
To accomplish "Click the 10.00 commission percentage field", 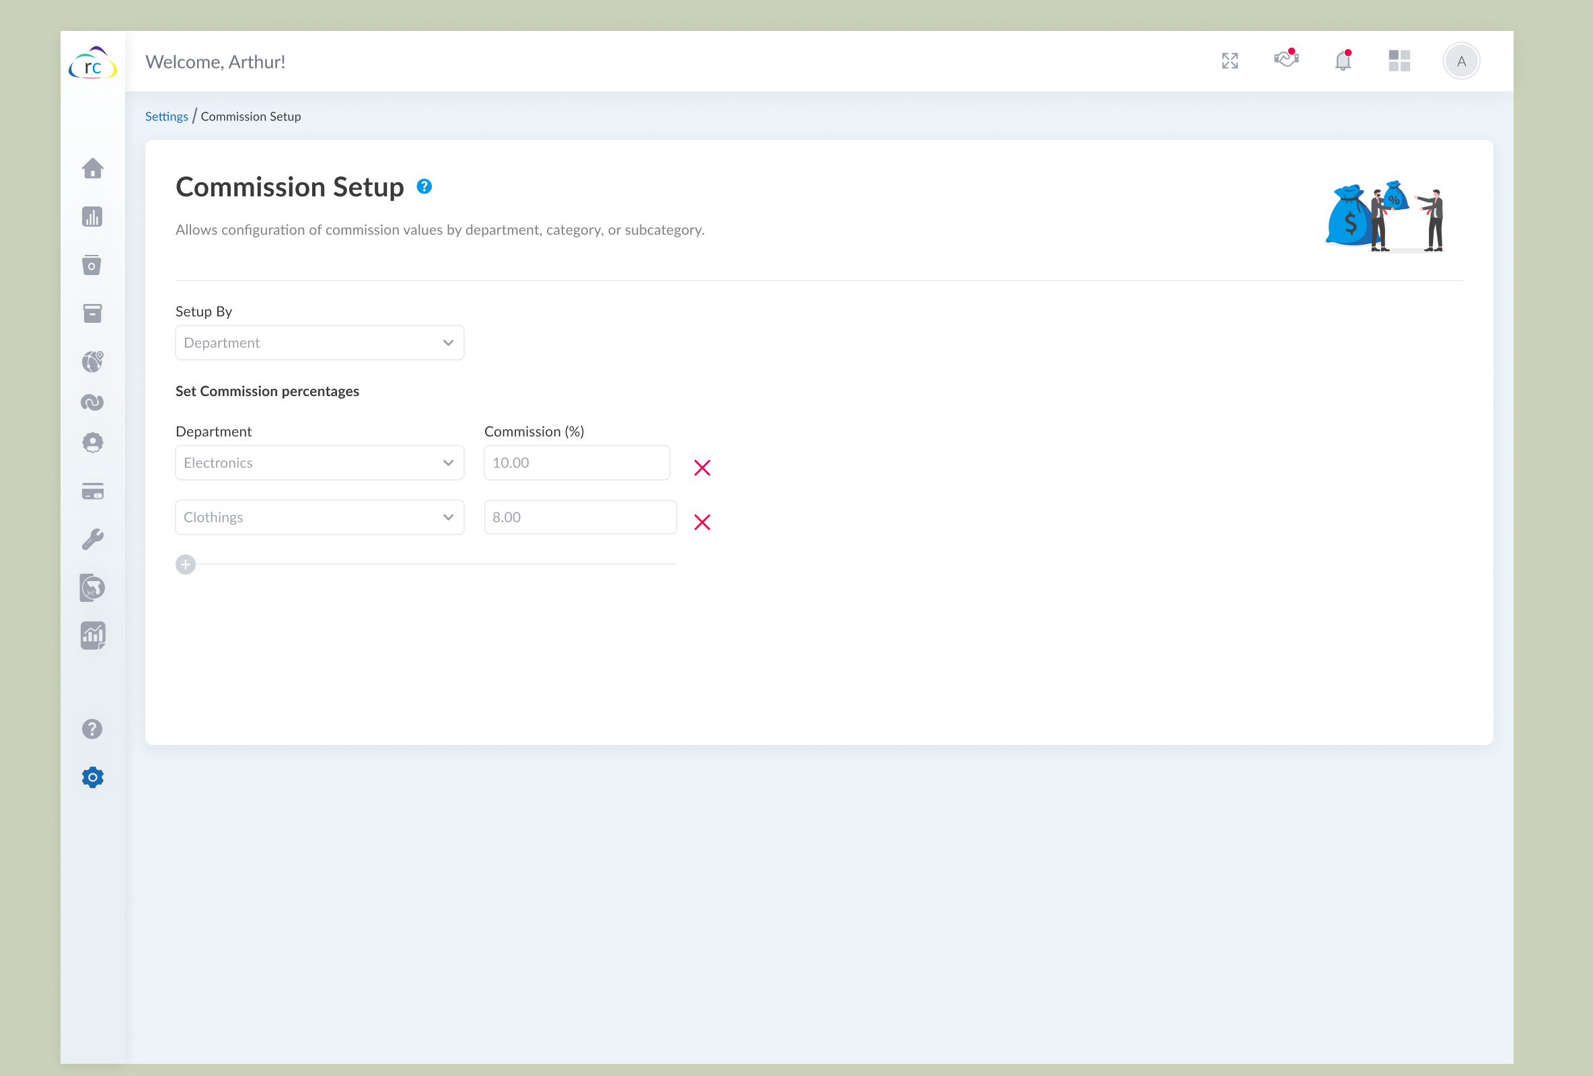I will [577, 463].
